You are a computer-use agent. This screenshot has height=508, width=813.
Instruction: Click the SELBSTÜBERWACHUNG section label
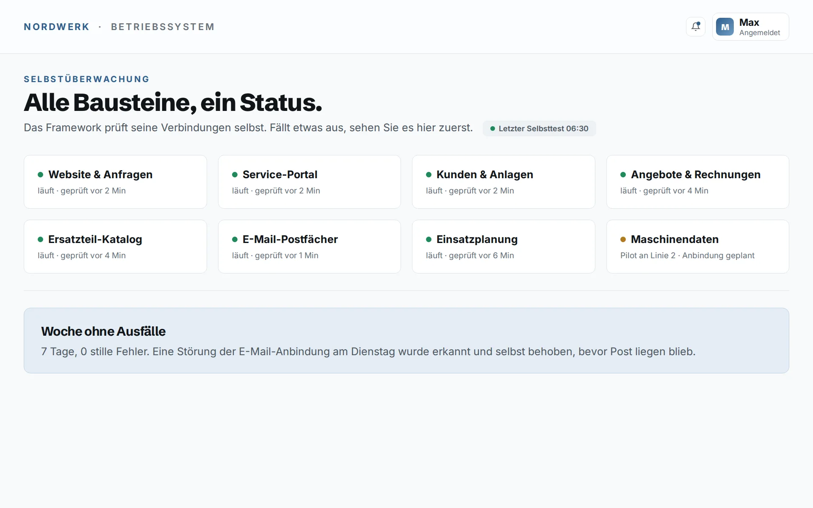pyautogui.click(x=86, y=79)
